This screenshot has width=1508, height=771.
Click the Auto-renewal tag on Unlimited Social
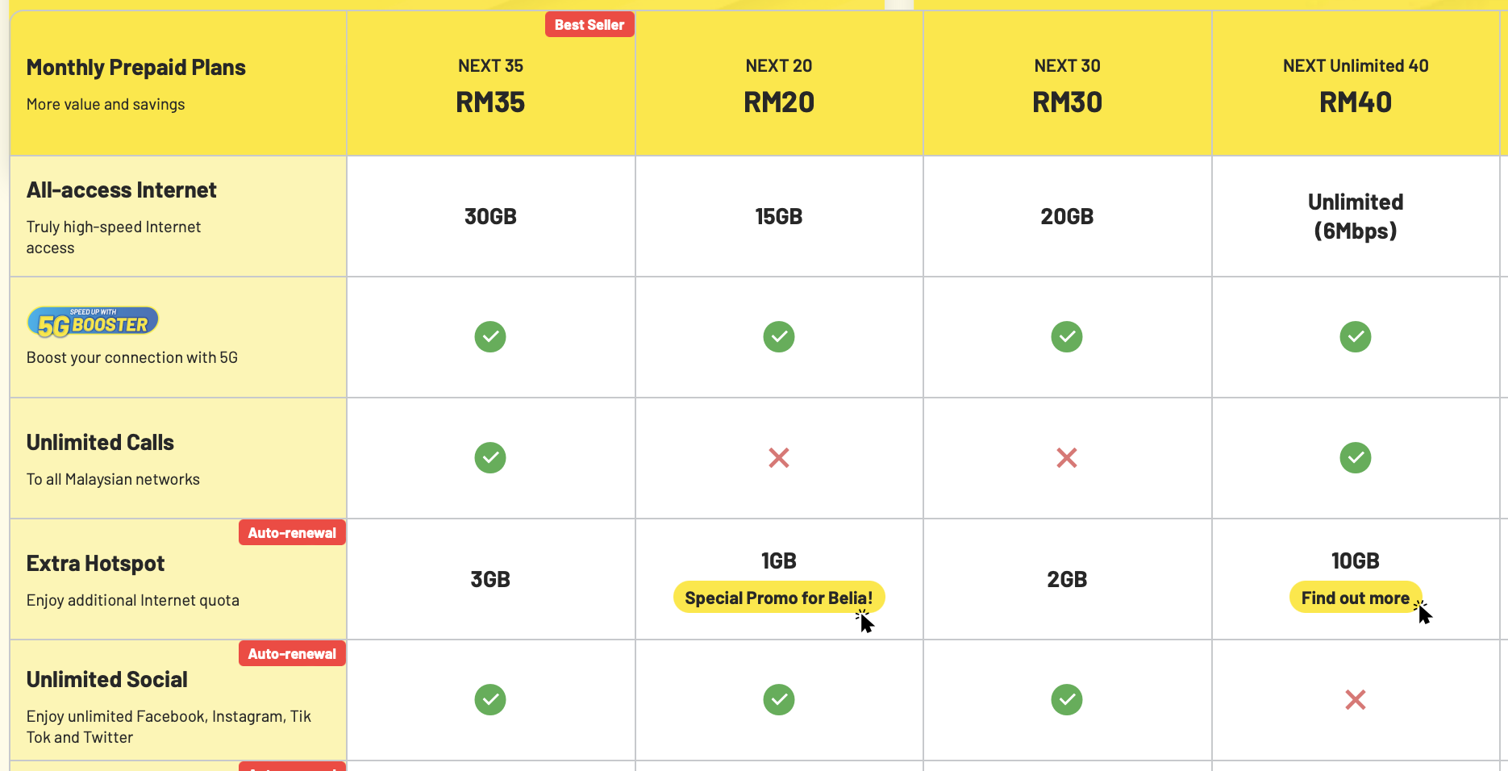(x=292, y=654)
